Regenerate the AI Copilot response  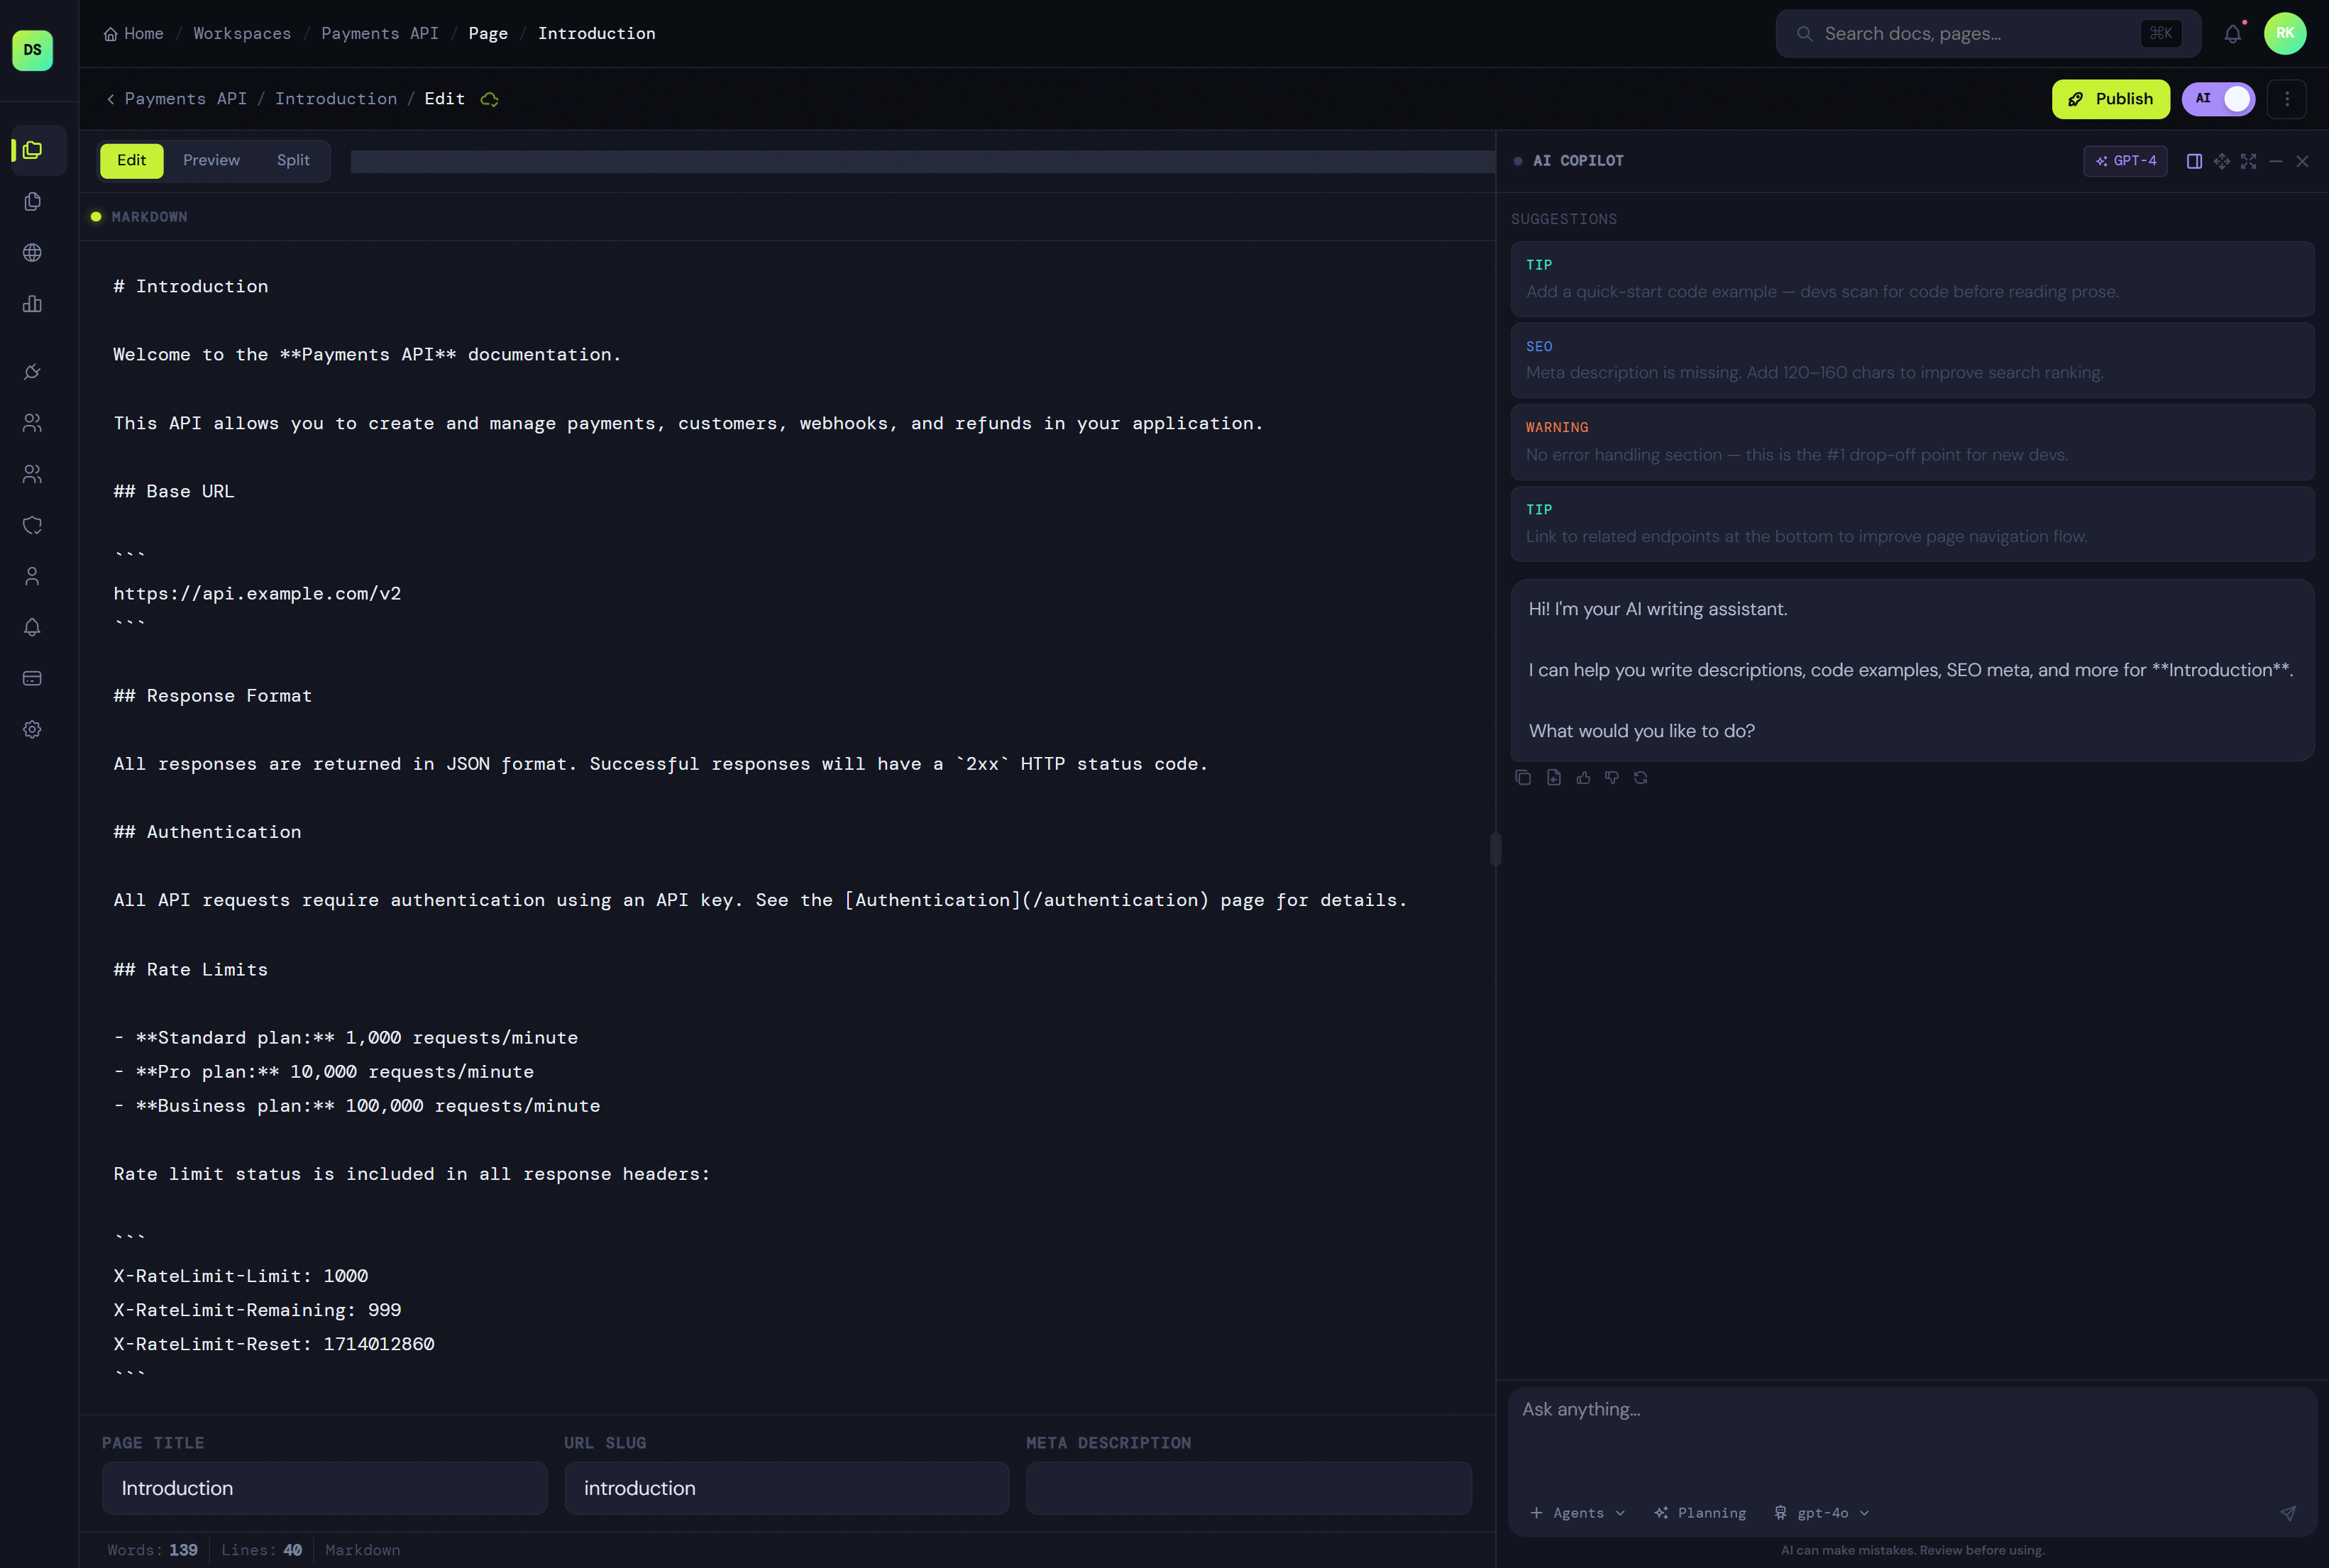pos(1640,777)
